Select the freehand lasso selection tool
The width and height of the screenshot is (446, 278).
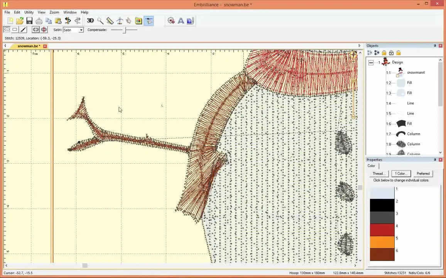click(x=7, y=30)
